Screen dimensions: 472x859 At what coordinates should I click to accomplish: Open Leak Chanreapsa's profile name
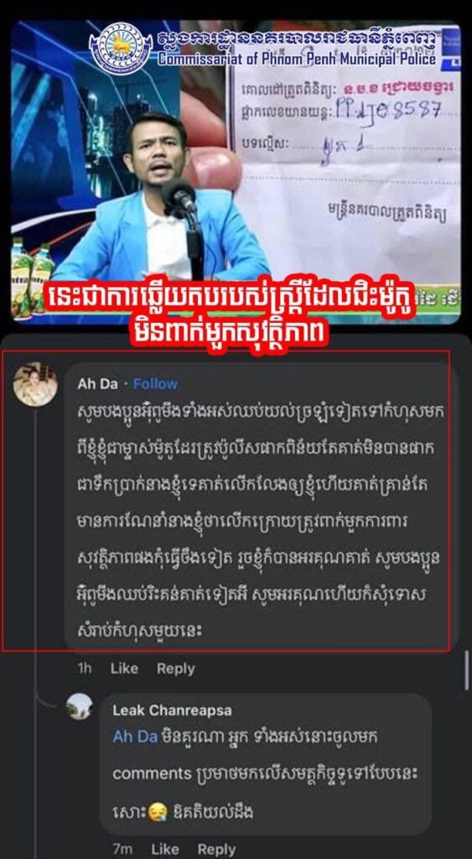172,711
